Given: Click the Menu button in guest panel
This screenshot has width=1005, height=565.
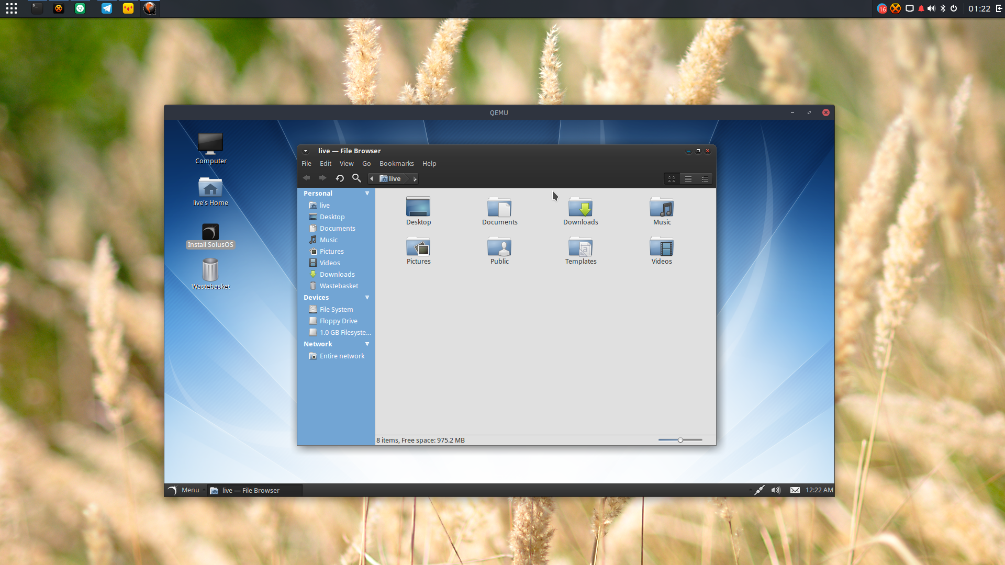Looking at the screenshot, I should [x=184, y=490].
